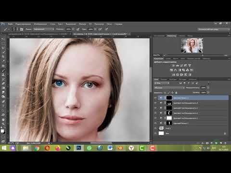Open the File menu
Image resolution: width=231 pixels, height=173 pixels.
click(11, 24)
